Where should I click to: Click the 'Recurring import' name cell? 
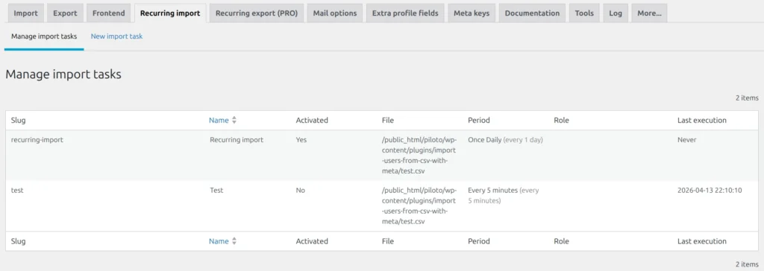coord(237,140)
